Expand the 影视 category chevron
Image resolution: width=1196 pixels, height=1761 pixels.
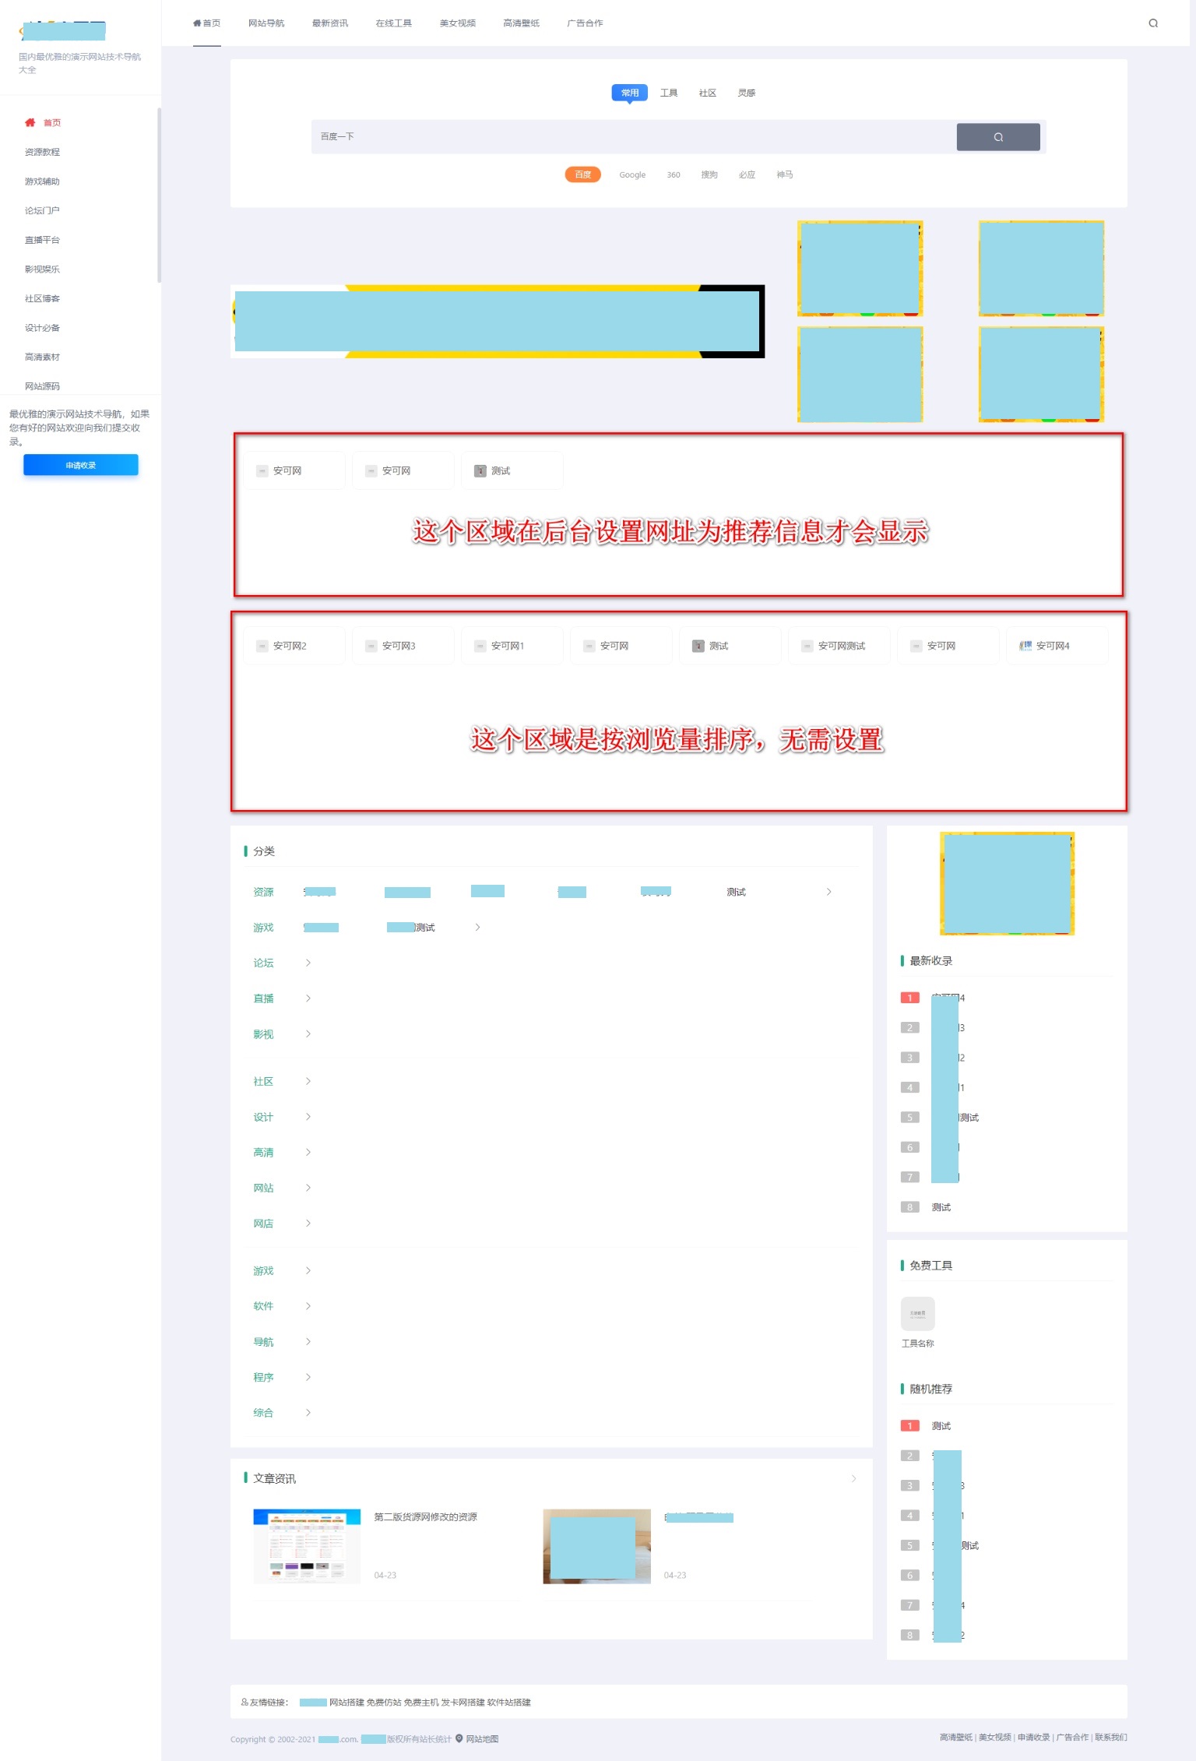[x=308, y=1034]
